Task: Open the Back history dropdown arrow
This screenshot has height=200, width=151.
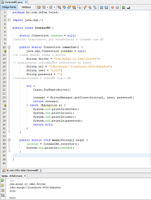Action: pyautogui.click(x=47, y=7)
